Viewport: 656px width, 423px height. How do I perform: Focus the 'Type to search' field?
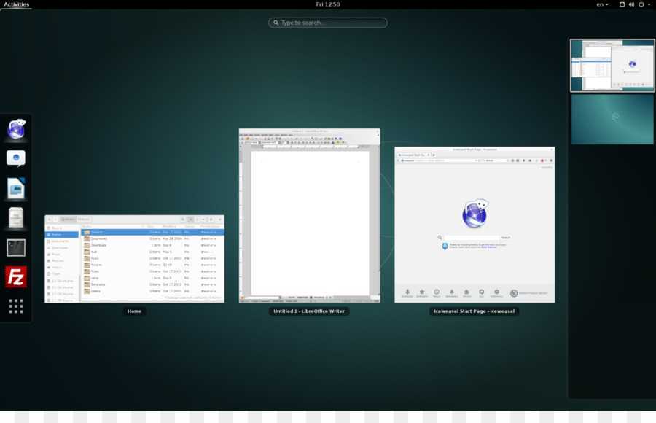coord(328,23)
